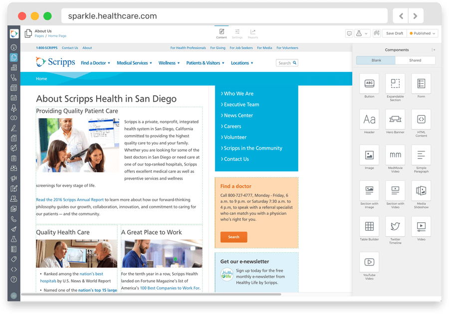Click the link chain icon in left sidebar

[14, 118]
